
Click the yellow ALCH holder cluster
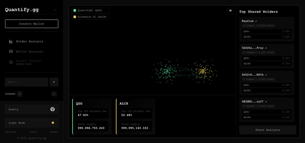tap(203, 71)
